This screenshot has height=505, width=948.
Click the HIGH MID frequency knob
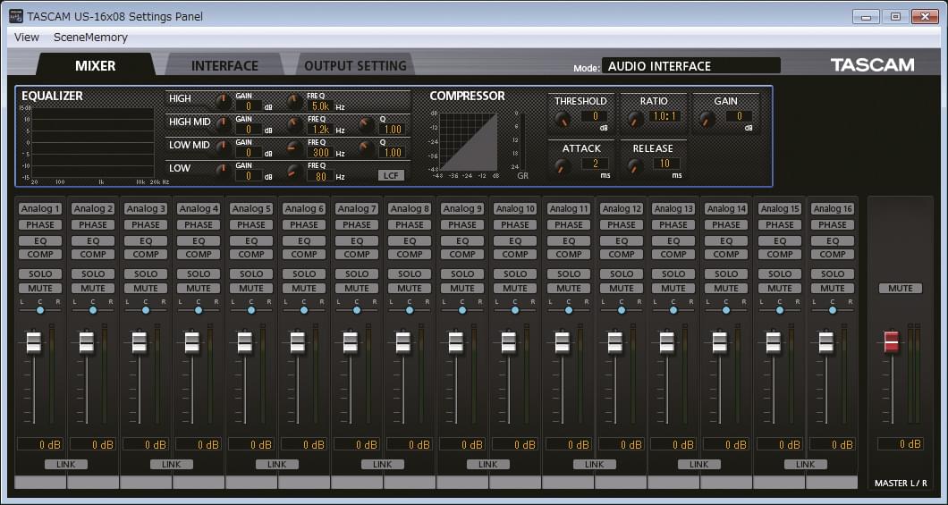[295, 125]
